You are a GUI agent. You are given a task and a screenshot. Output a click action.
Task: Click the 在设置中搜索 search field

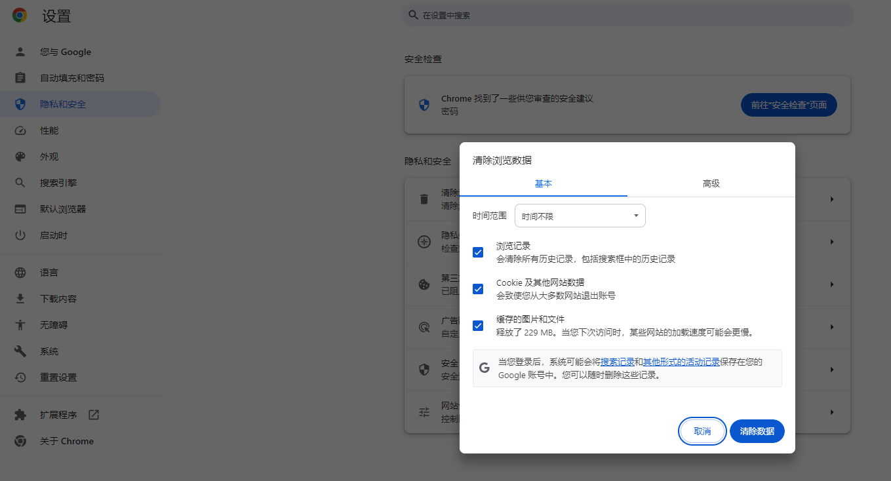[x=627, y=14]
